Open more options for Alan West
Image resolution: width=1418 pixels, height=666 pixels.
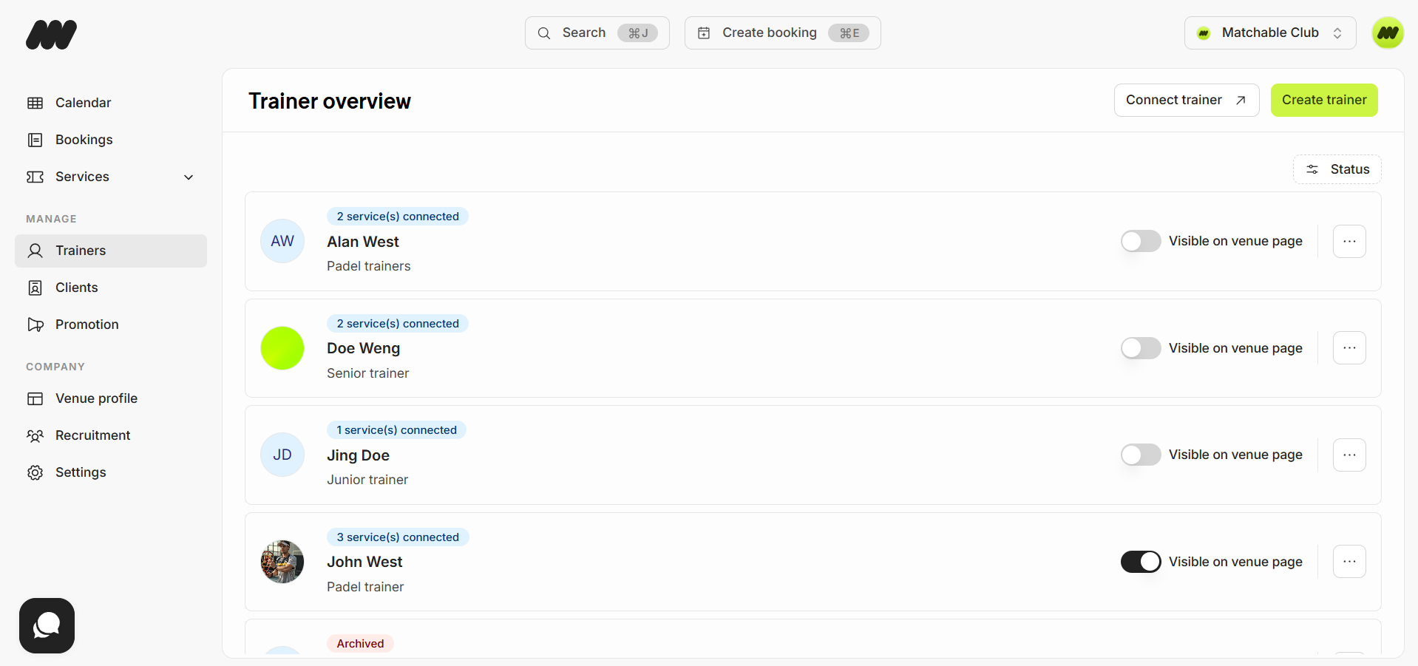pos(1349,241)
